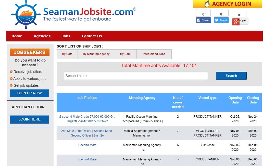Image resolution: width=263 pixels, height=166 pixels.
Task: Click 'VLCC | CRUDE | PRODUCT TANKER' cell
Action: point(207,133)
